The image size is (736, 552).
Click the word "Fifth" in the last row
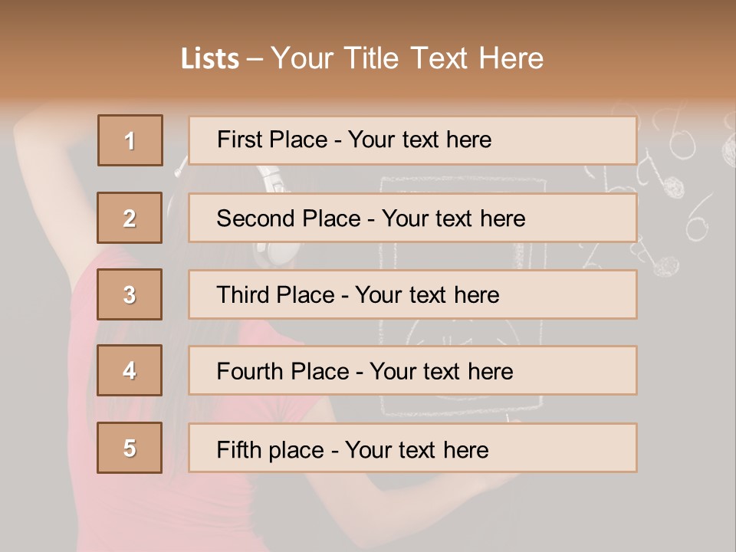(x=239, y=449)
